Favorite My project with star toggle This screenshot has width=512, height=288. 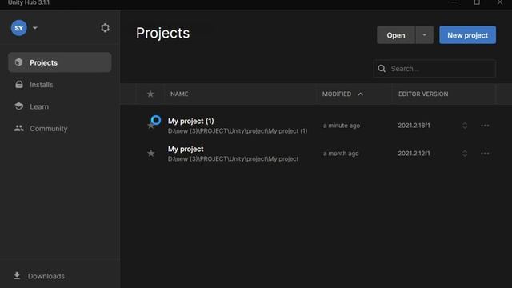tap(150, 153)
